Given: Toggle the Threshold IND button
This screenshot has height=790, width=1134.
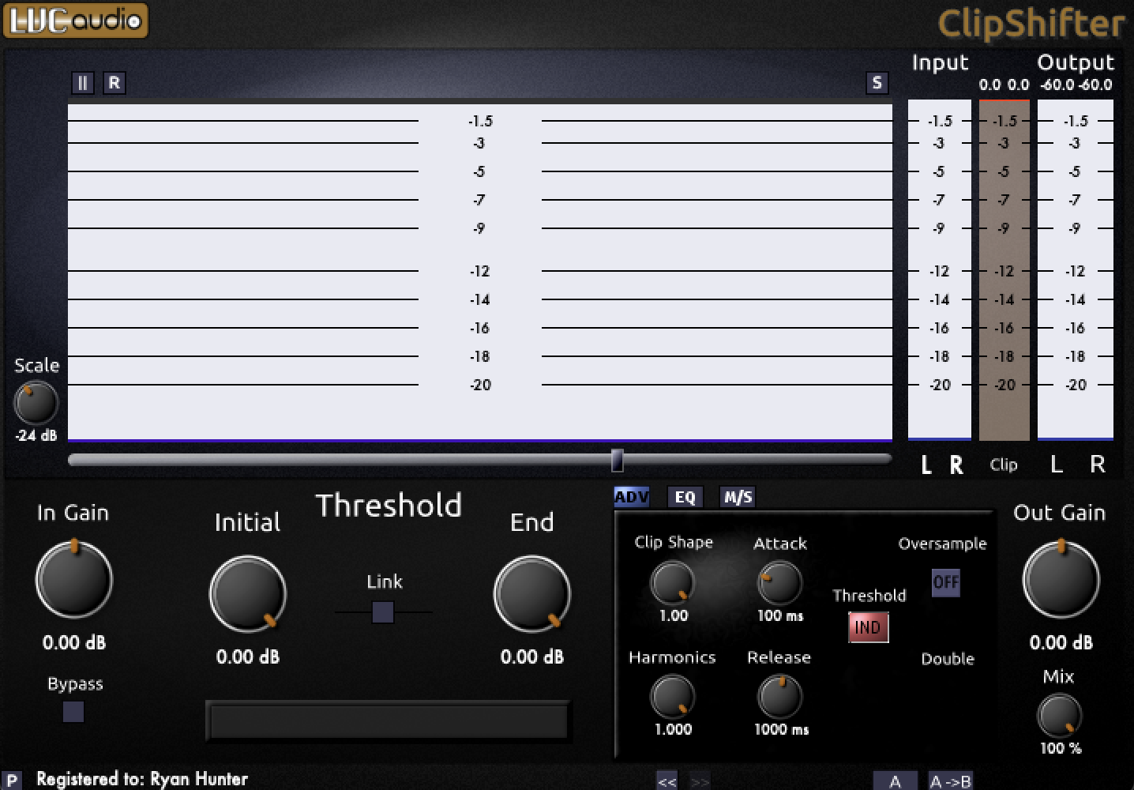Looking at the screenshot, I should (x=869, y=627).
